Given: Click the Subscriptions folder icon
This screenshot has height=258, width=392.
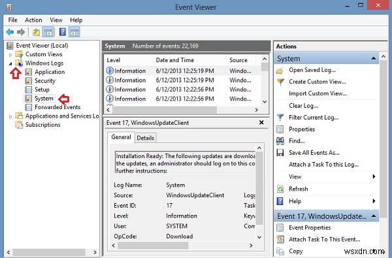Looking at the screenshot, I should click(19, 125).
